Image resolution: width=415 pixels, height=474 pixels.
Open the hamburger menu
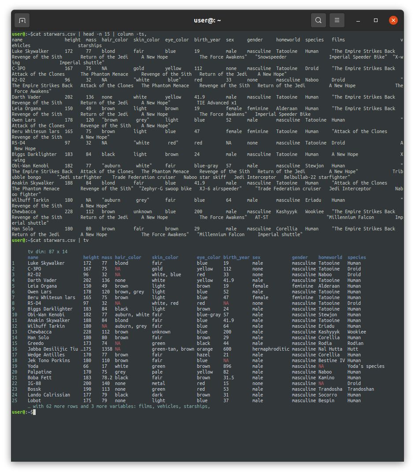coord(337,20)
